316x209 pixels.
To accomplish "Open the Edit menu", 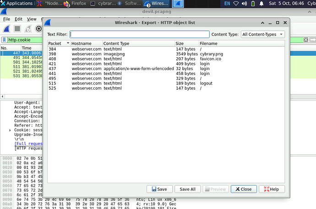I will (x=18, y=19).
